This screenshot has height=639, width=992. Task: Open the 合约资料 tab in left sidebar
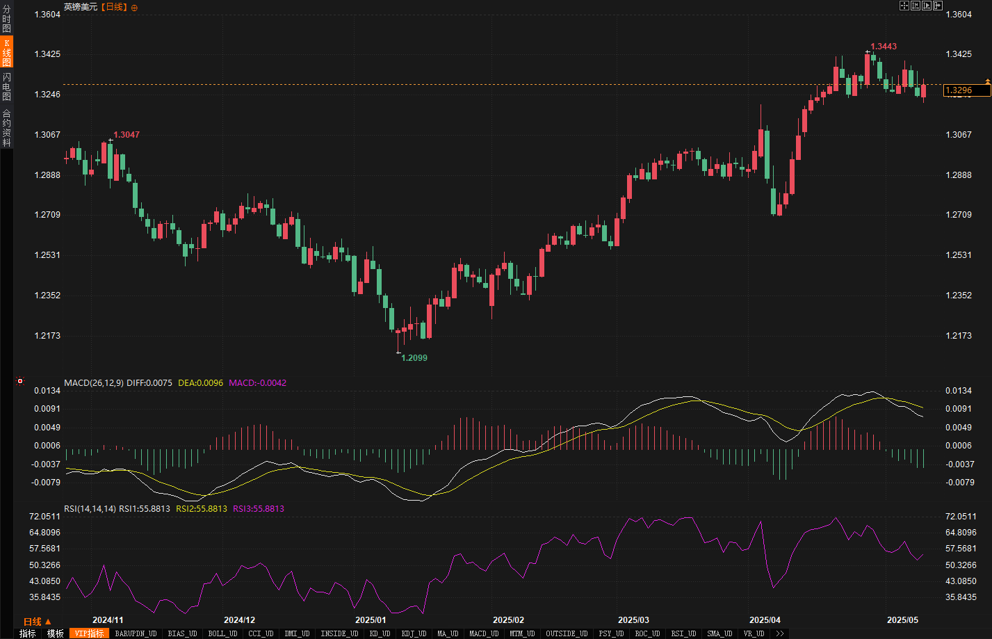[6, 128]
